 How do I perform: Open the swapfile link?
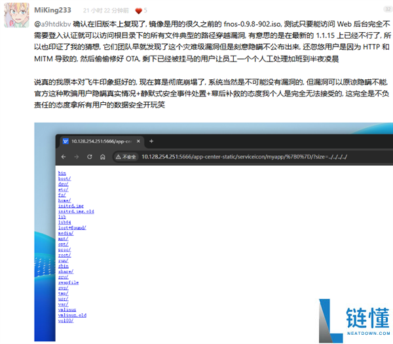click(68, 282)
